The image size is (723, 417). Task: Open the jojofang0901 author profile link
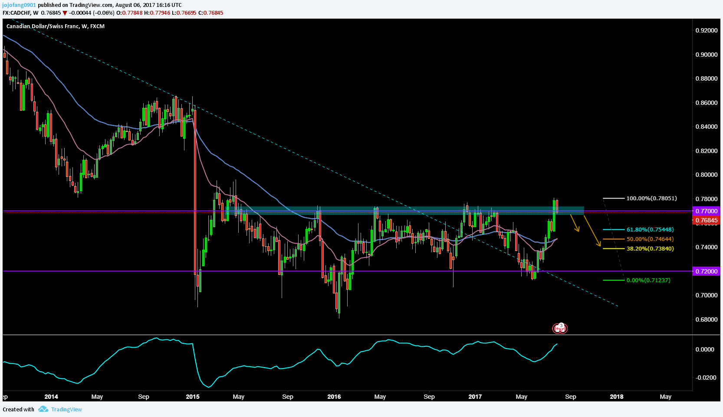click(x=19, y=5)
